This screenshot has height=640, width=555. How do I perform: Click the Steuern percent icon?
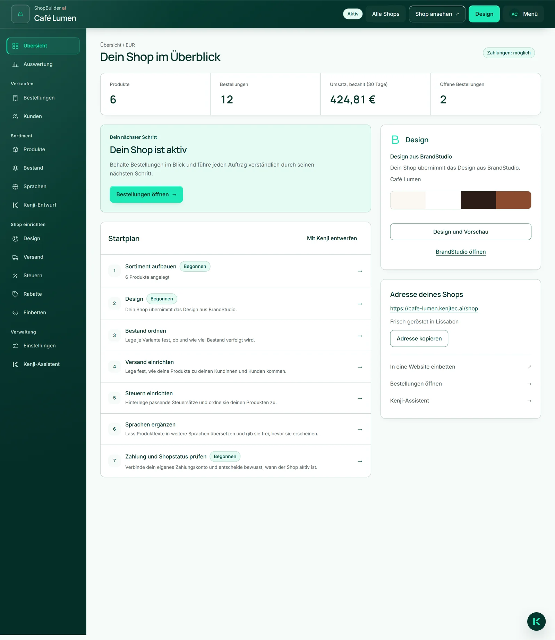(15, 276)
